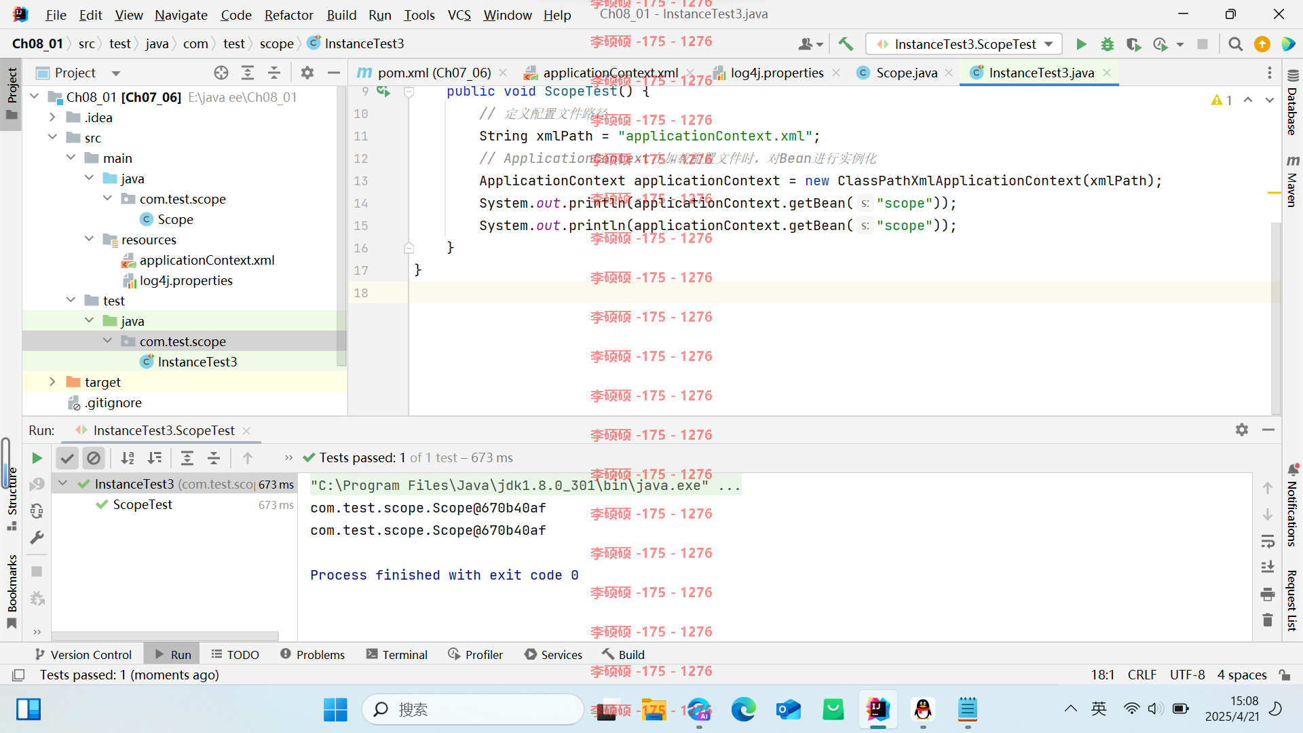Toggle show passed tests checkmark
The height and width of the screenshot is (733, 1303).
click(x=67, y=458)
